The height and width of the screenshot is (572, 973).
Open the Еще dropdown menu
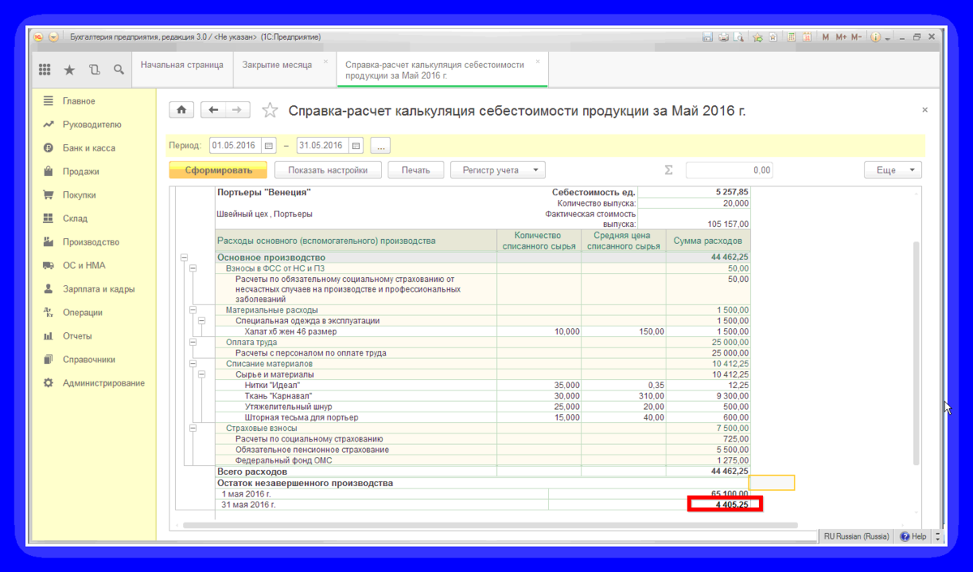[893, 170]
